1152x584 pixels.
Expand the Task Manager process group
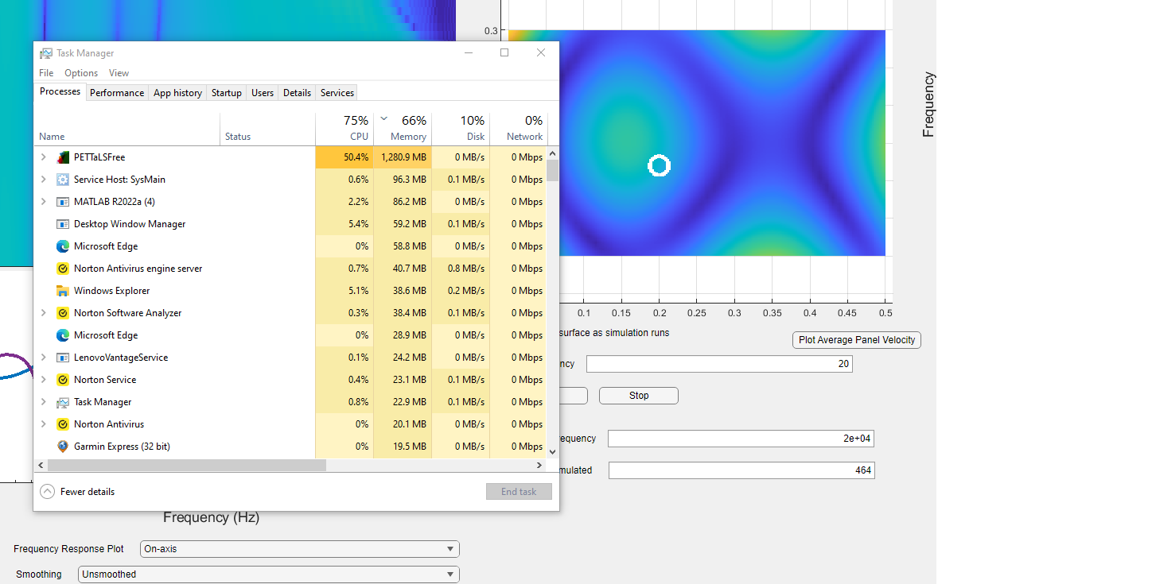pos(43,402)
